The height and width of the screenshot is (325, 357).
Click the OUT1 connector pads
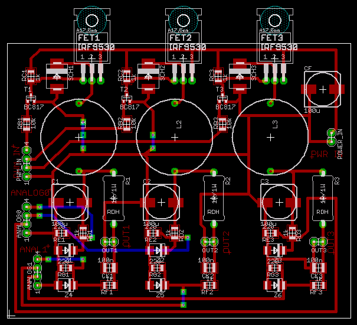tap(109, 242)
